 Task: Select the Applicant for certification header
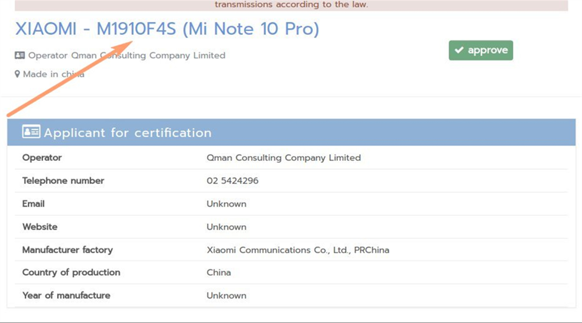click(128, 133)
